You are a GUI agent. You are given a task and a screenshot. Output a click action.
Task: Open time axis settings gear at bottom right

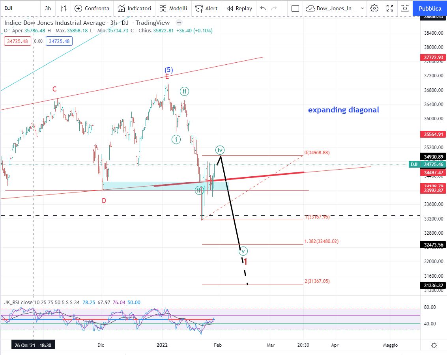click(434, 345)
